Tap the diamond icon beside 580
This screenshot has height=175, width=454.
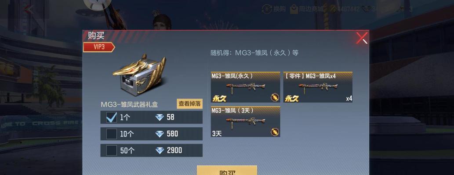(x=160, y=134)
